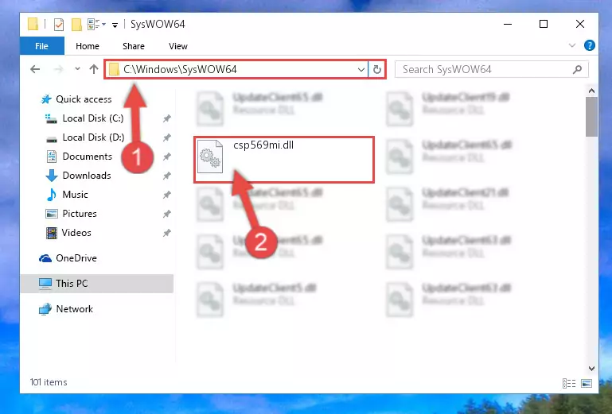Click the 101 items status text
This screenshot has height=414, width=612.
tap(49, 382)
